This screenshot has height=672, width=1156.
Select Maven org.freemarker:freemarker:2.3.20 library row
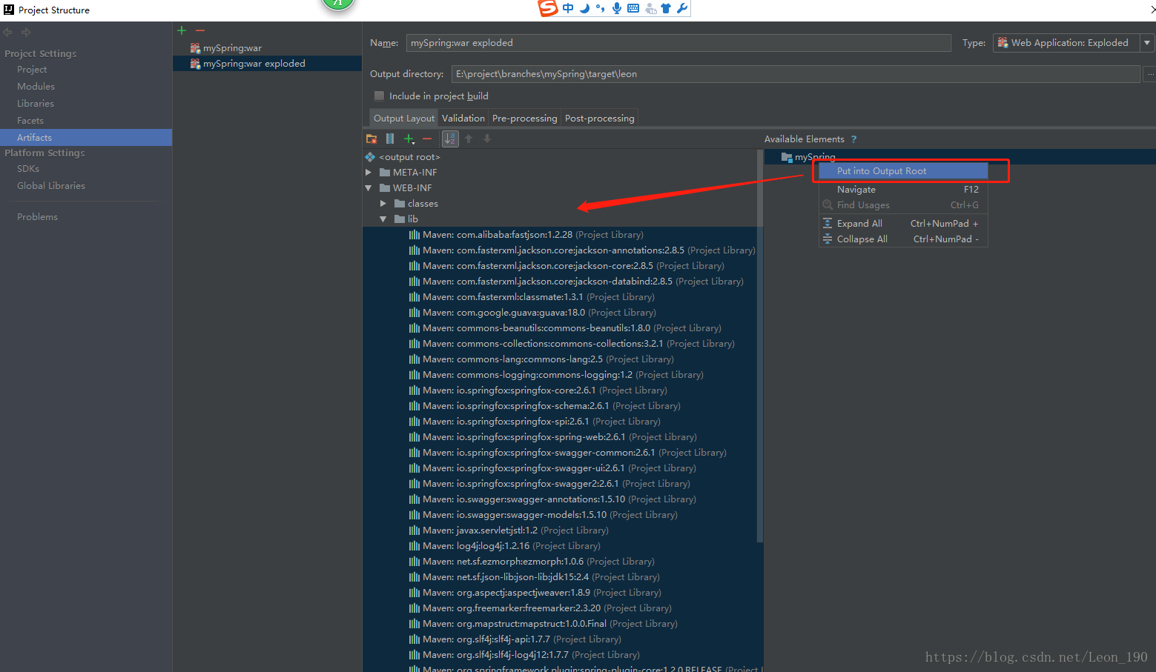[563, 608]
